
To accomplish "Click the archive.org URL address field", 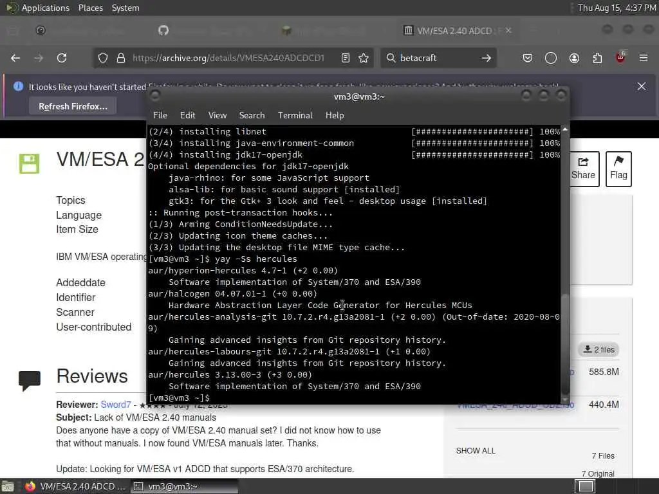I will pos(228,58).
